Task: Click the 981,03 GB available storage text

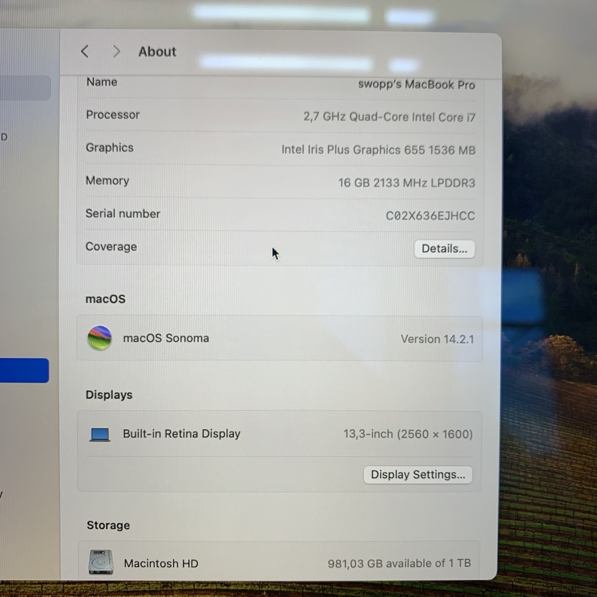Action: (x=399, y=563)
